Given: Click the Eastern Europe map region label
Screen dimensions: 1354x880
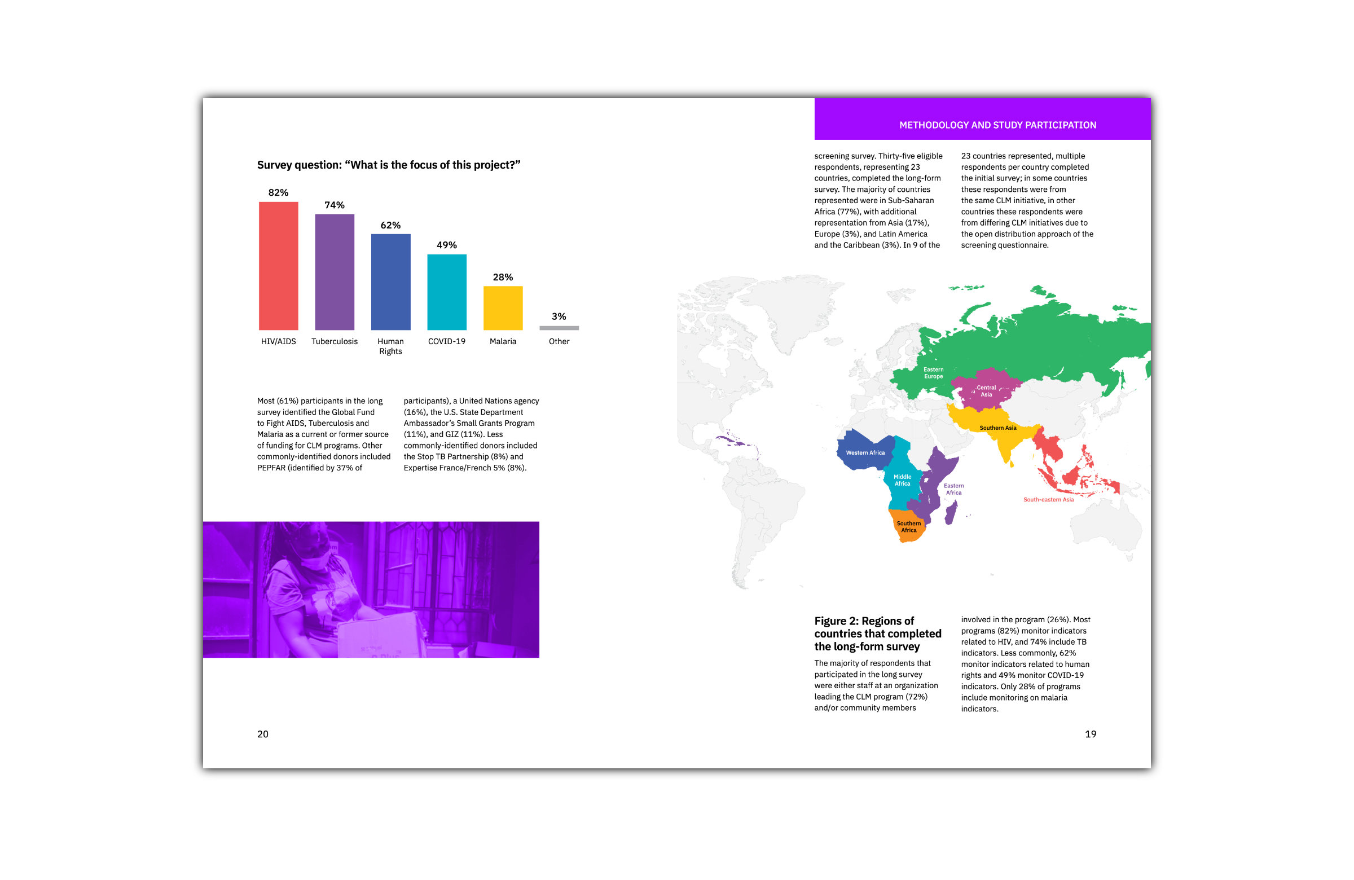Looking at the screenshot, I should (x=933, y=373).
